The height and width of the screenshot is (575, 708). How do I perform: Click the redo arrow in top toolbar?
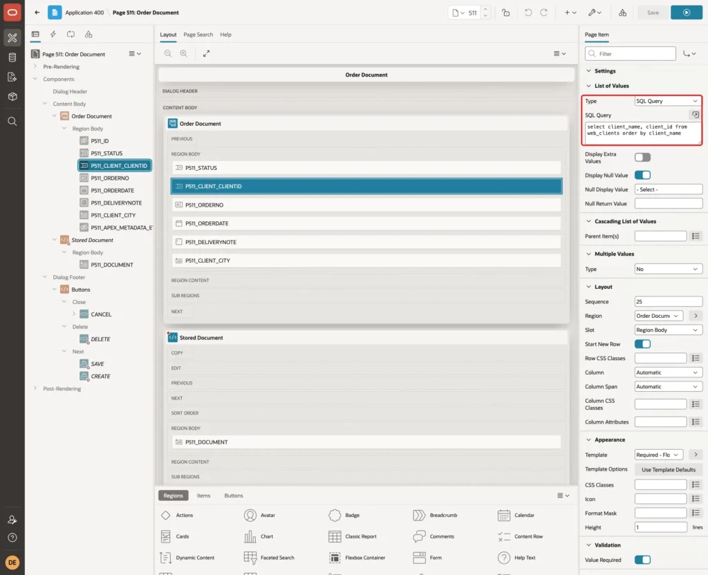[x=543, y=12]
